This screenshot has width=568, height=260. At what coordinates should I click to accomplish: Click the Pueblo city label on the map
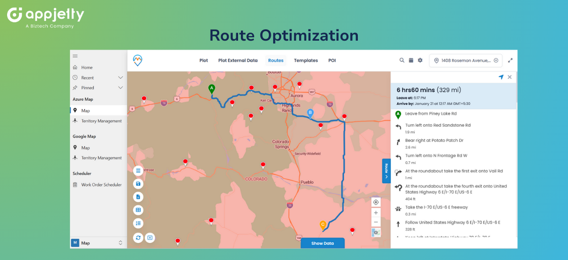point(307,182)
